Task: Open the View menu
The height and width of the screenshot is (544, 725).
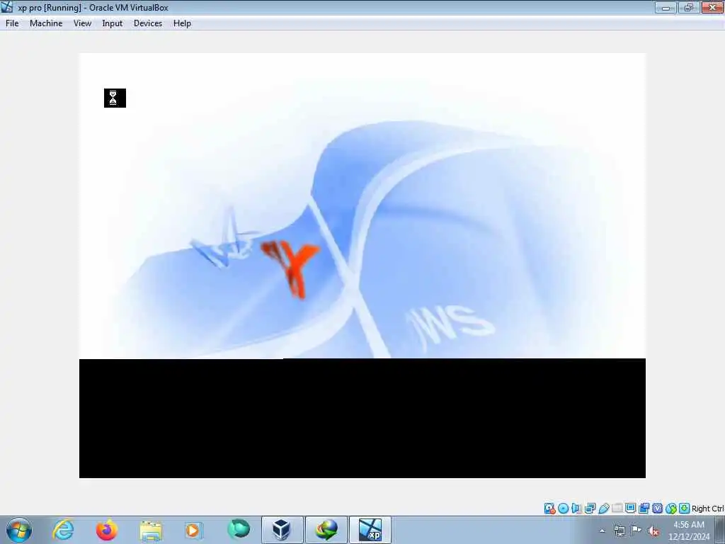Action: pyautogui.click(x=82, y=23)
